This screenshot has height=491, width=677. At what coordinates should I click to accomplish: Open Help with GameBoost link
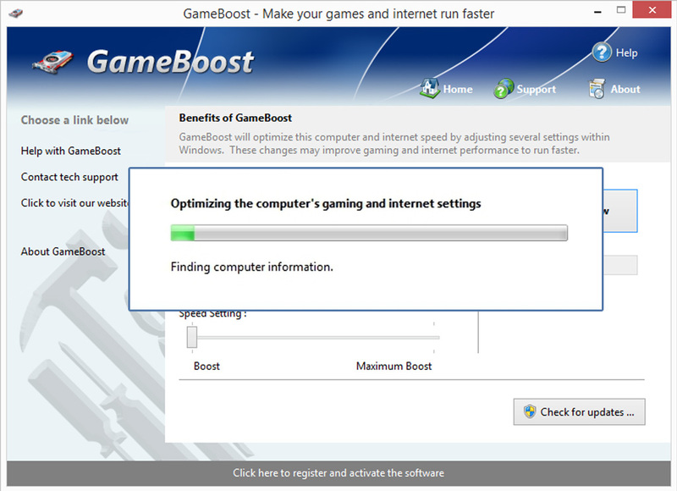point(71,151)
